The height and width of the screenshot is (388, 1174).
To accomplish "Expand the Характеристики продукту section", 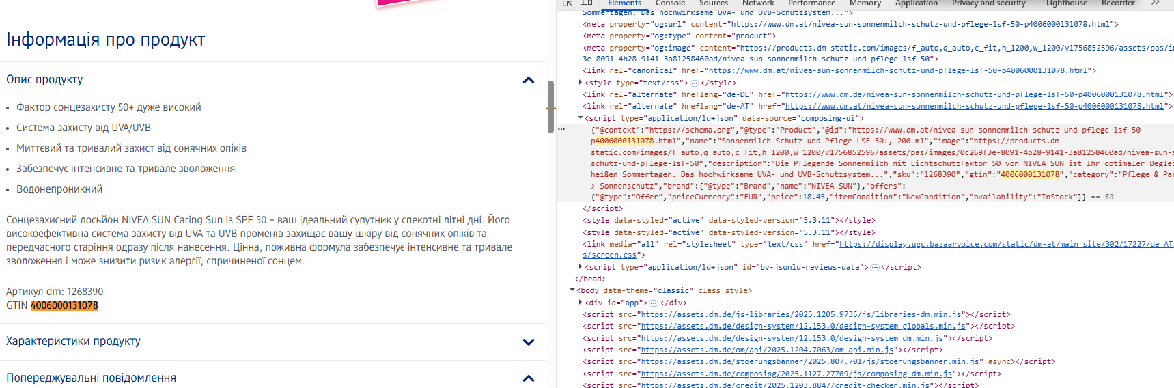I will [528, 342].
